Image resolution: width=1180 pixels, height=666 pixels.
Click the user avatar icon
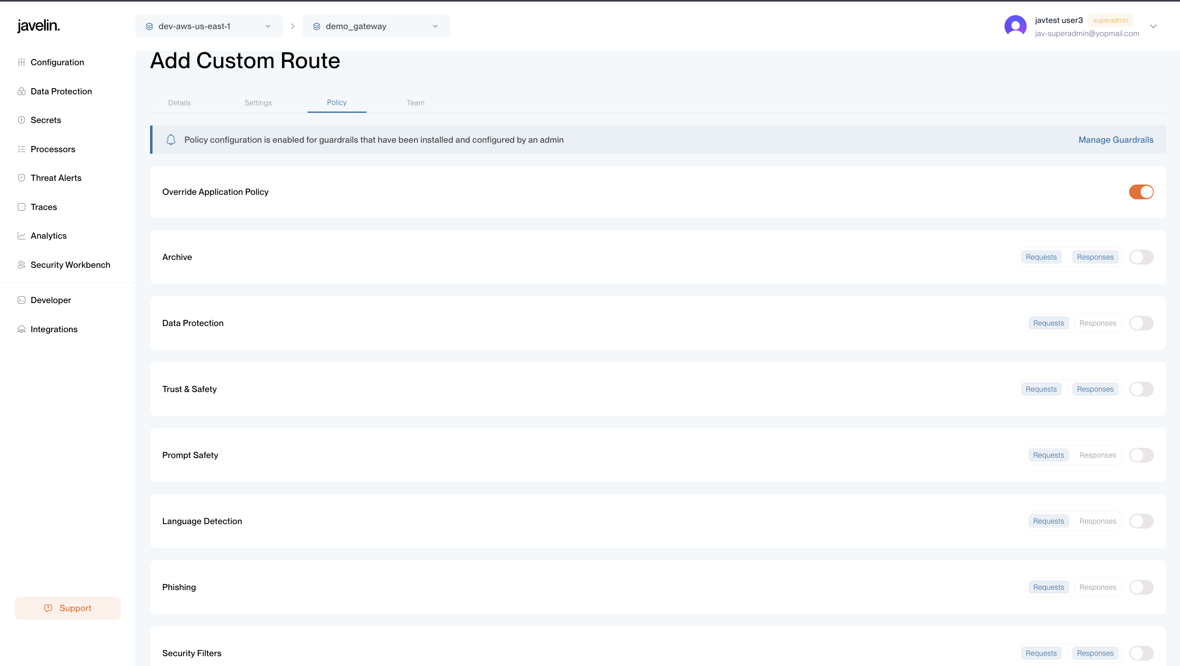click(1015, 26)
